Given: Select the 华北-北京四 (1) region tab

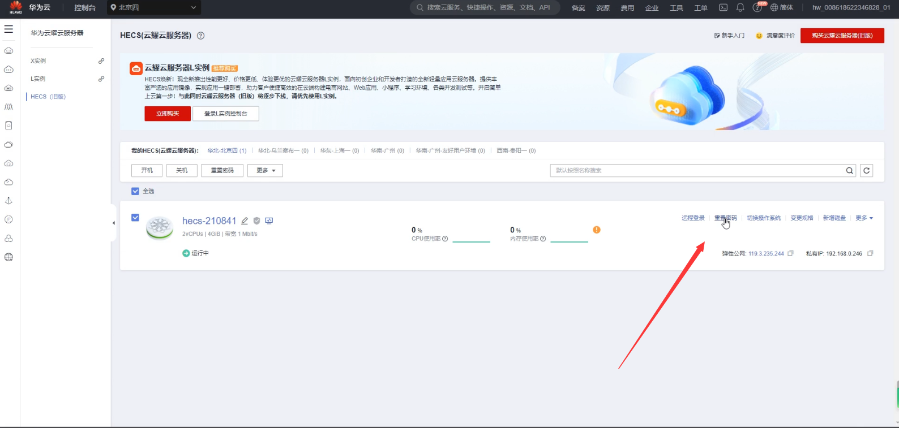Looking at the screenshot, I should 227,151.
